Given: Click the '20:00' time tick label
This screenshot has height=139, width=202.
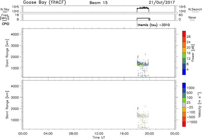Looking at the screenshot, I should point(149,134).
